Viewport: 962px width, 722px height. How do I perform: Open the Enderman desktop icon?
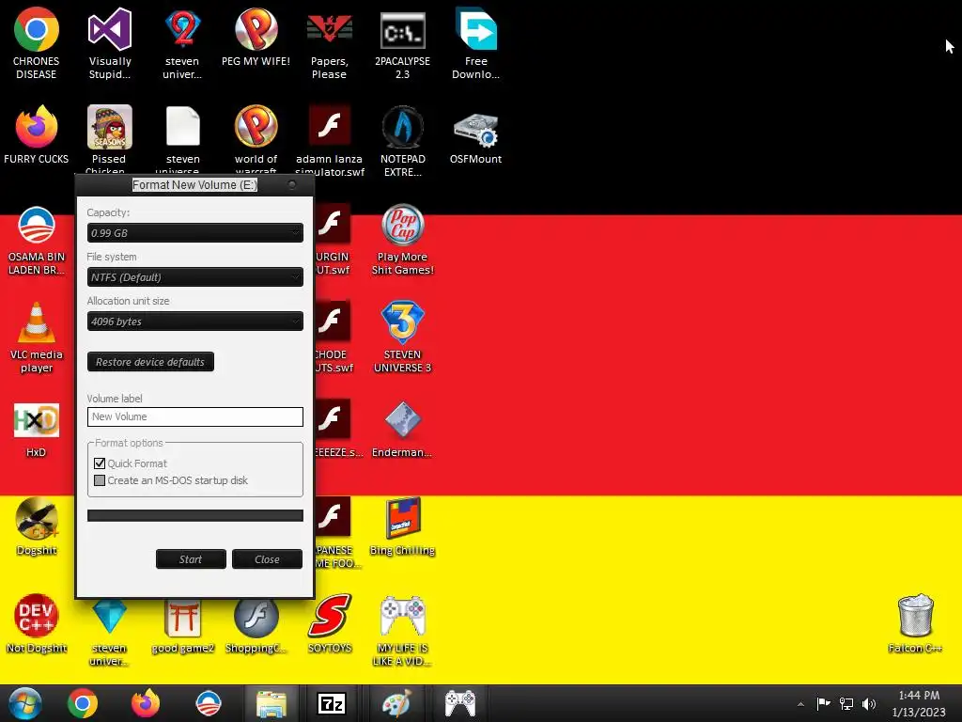click(402, 429)
